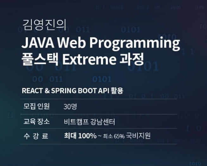Viewport: 207px width, 166px height.
Task: Click the 국비지원 text
Action: (138, 136)
